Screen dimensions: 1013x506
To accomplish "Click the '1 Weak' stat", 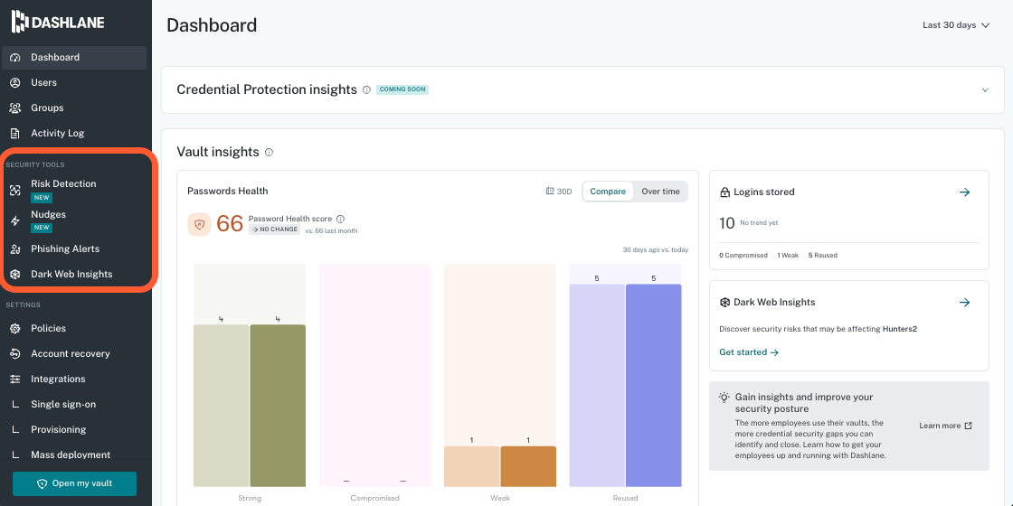I will 788,256.
